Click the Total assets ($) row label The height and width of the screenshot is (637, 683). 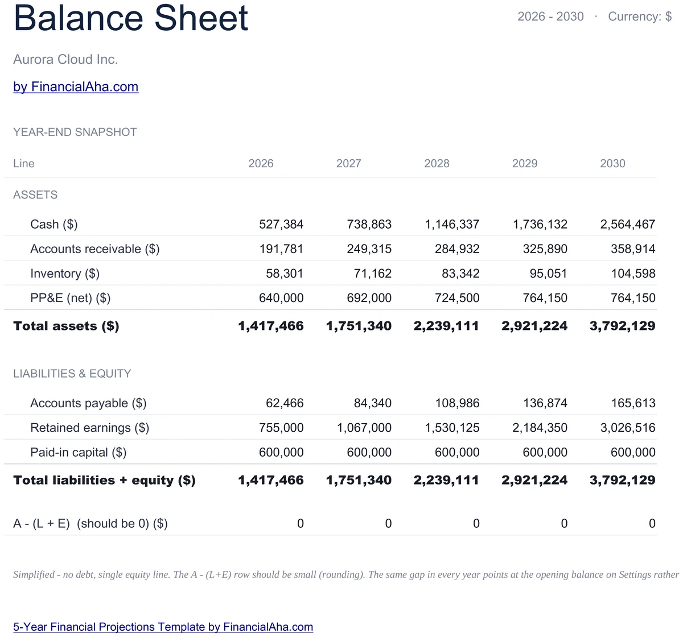tap(66, 326)
